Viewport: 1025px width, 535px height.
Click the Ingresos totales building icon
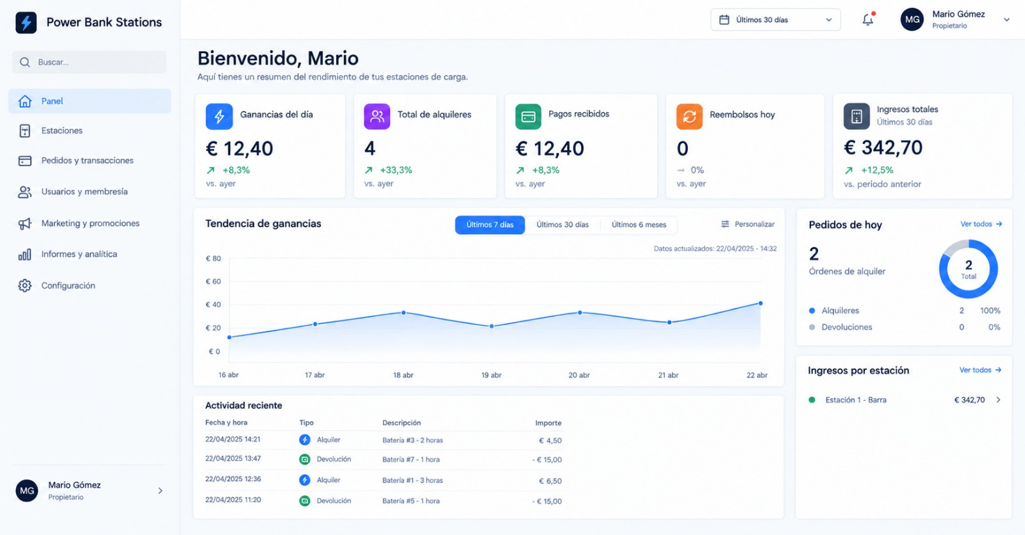click(857, 116)
